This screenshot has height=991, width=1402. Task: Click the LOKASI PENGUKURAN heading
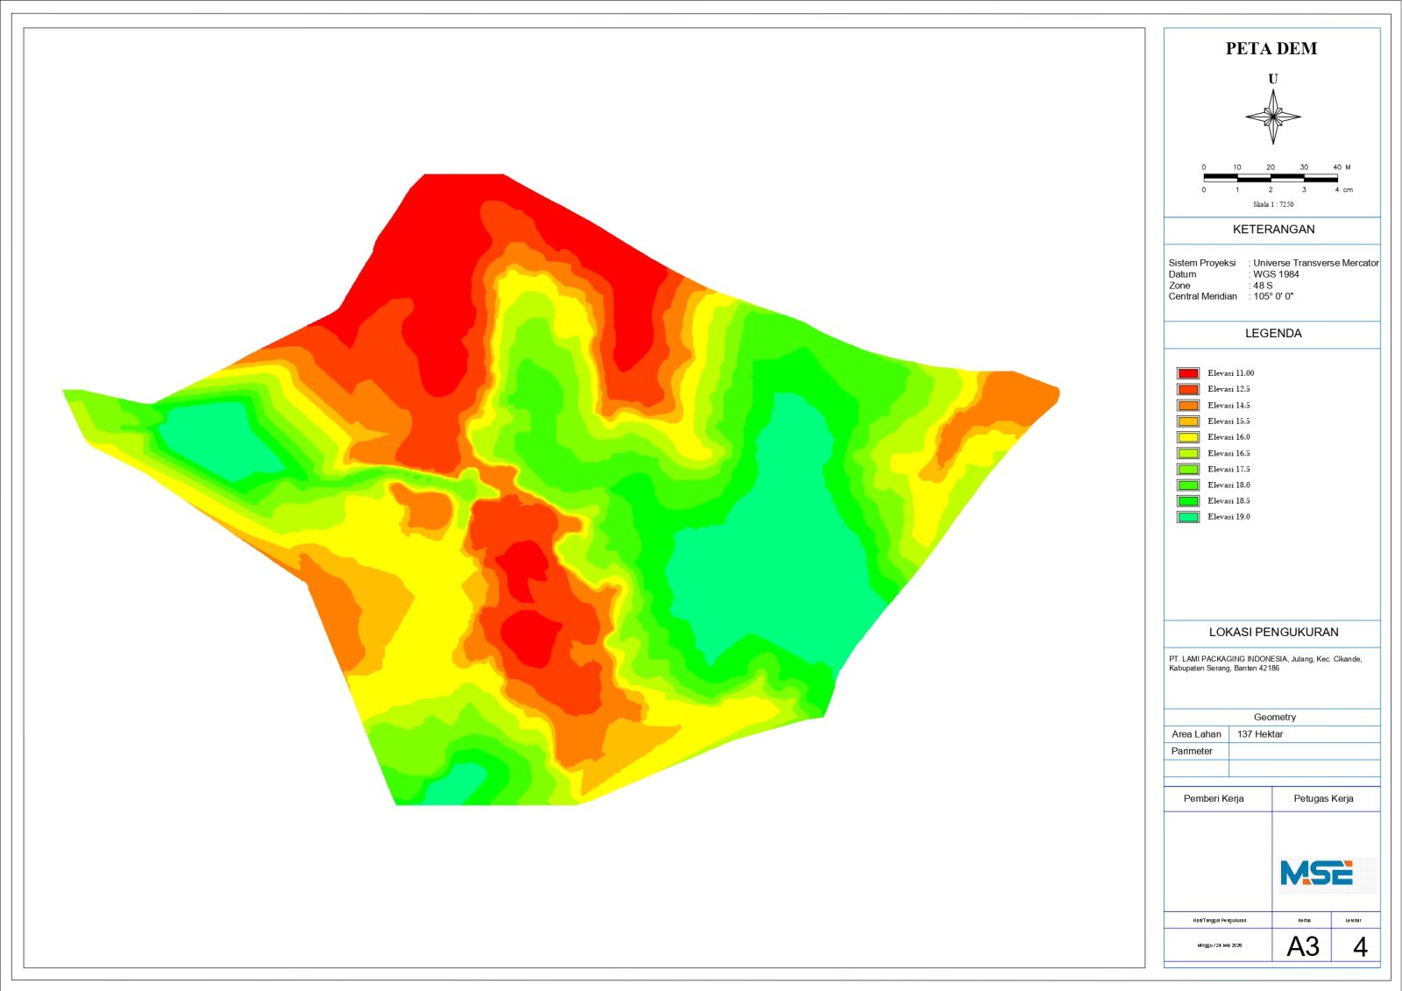(x=1273, y=633)
